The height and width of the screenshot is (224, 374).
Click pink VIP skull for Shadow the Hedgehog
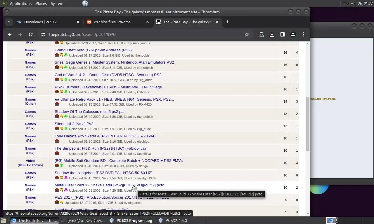(66, 178)
